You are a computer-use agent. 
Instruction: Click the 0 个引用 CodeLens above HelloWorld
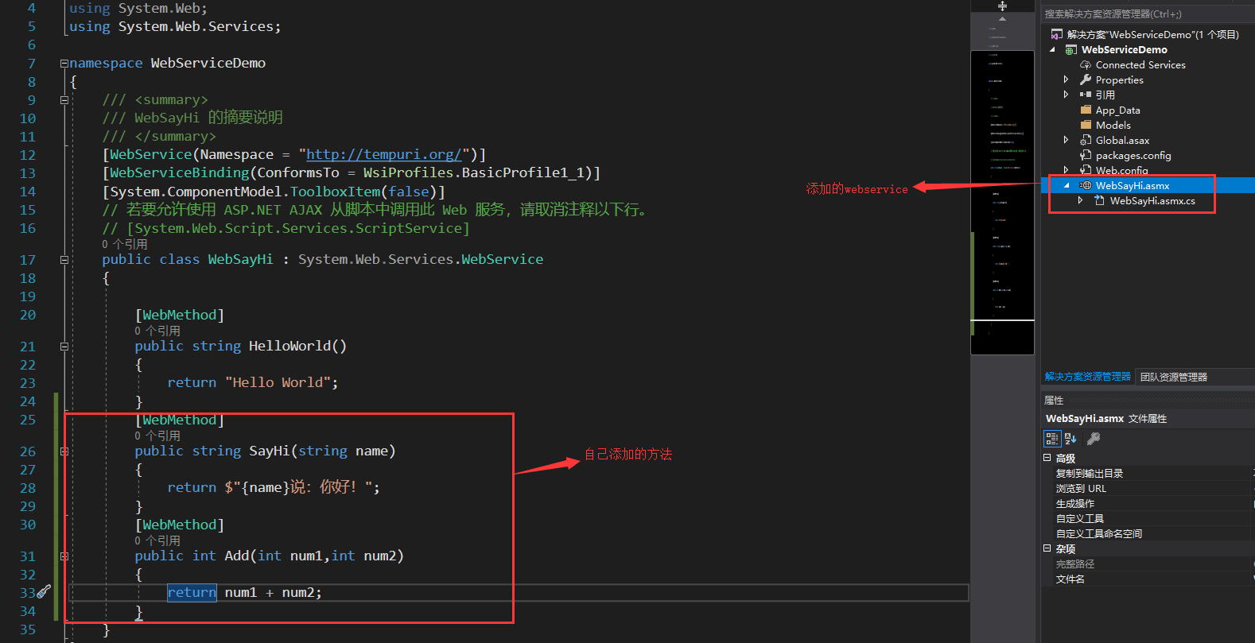[x=157, y=331]
